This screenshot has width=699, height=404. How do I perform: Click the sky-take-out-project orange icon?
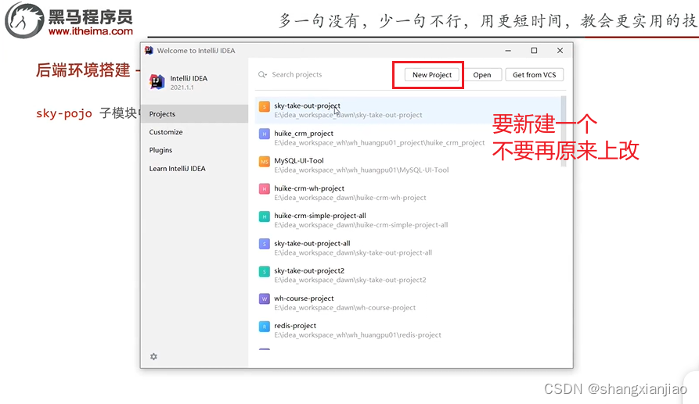[265, 106]
